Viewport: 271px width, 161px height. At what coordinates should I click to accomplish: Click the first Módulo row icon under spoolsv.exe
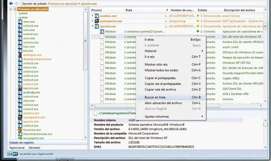pos(102,31)
